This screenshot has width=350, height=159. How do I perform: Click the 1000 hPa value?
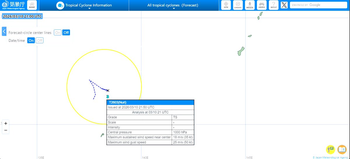point(180,132)
